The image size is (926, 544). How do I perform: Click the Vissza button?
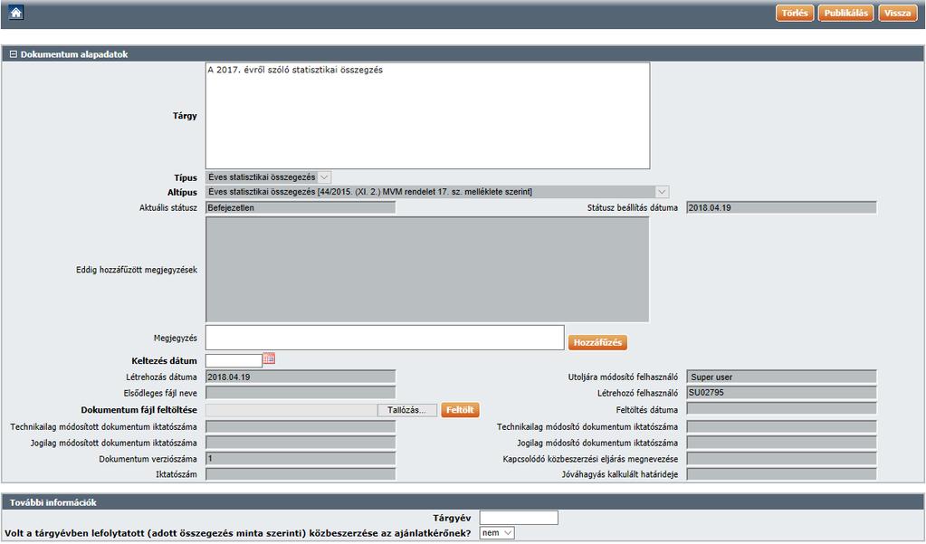click(898, 13)
